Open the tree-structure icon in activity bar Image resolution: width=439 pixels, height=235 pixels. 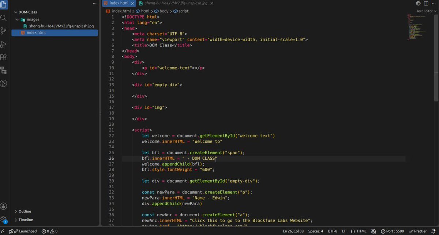(x=4, y=70)
